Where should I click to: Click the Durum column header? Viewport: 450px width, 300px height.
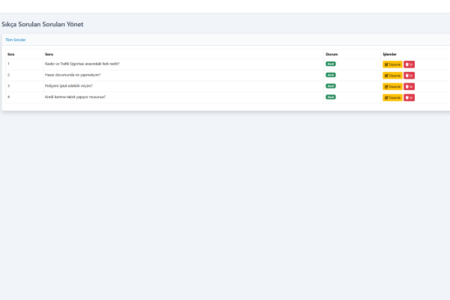331,54
